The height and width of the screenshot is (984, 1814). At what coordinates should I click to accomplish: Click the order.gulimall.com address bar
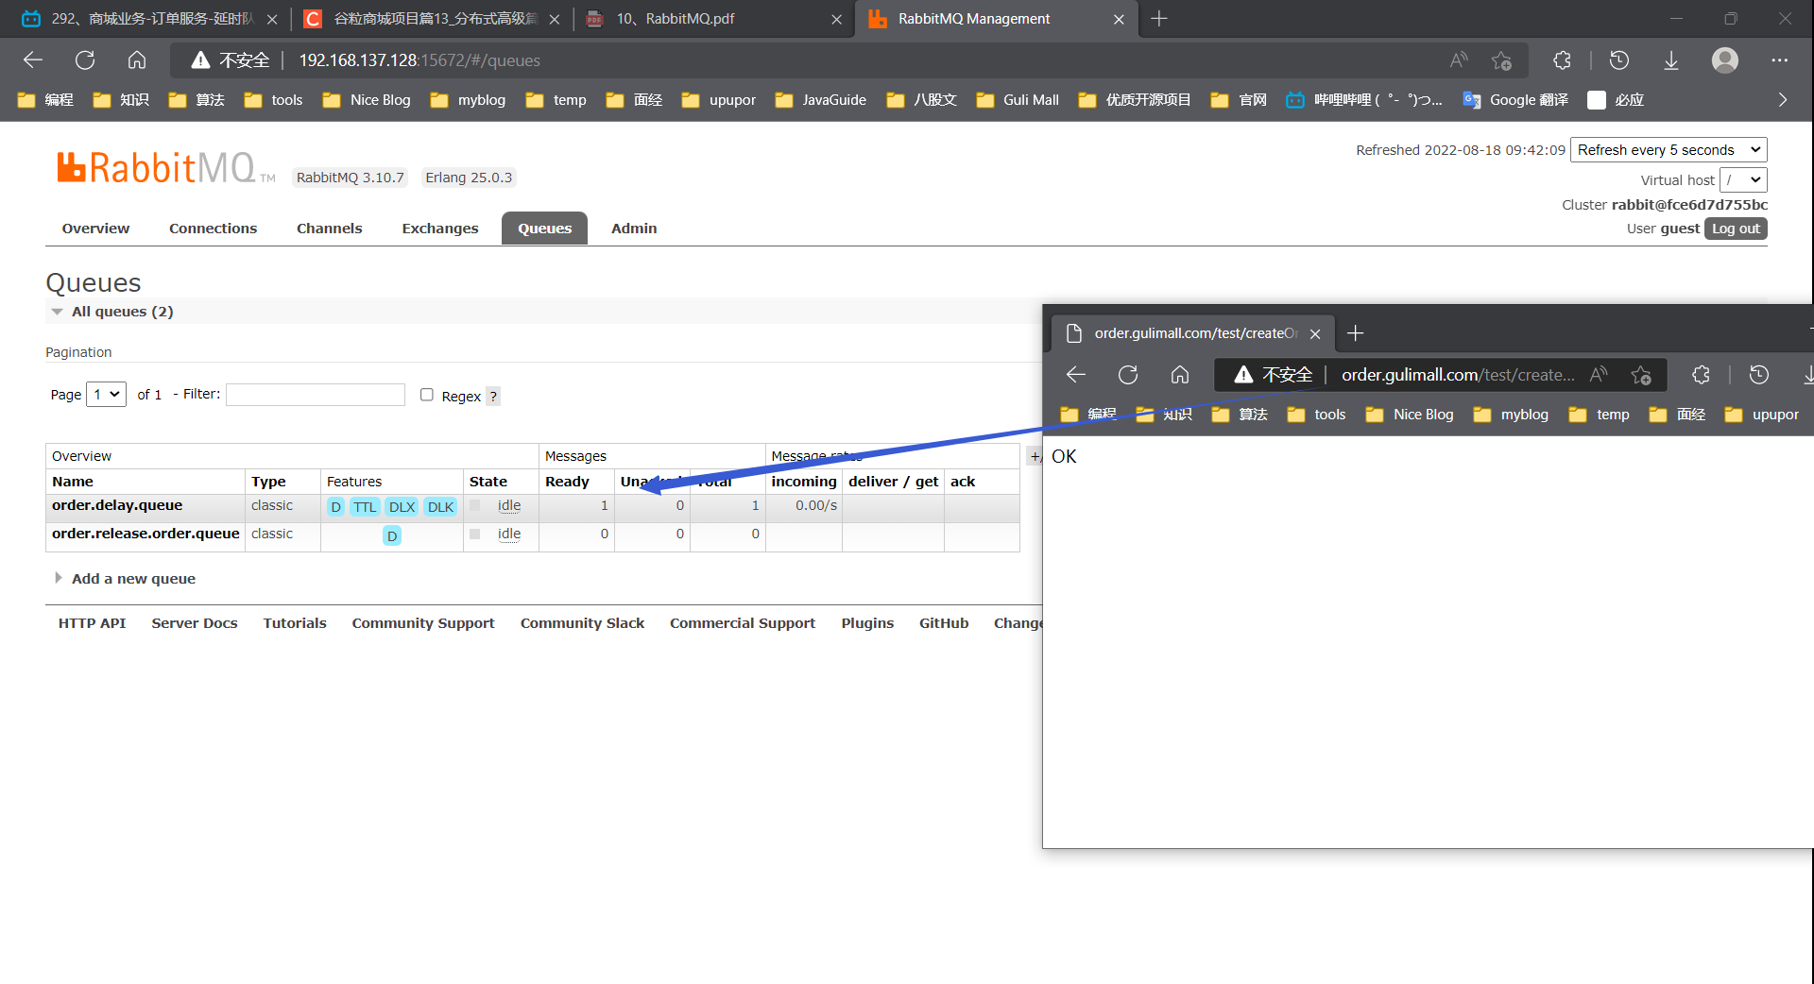point(1458,375)
